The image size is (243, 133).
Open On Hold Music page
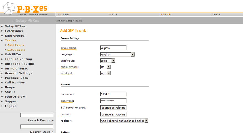(x=16, y=68)
